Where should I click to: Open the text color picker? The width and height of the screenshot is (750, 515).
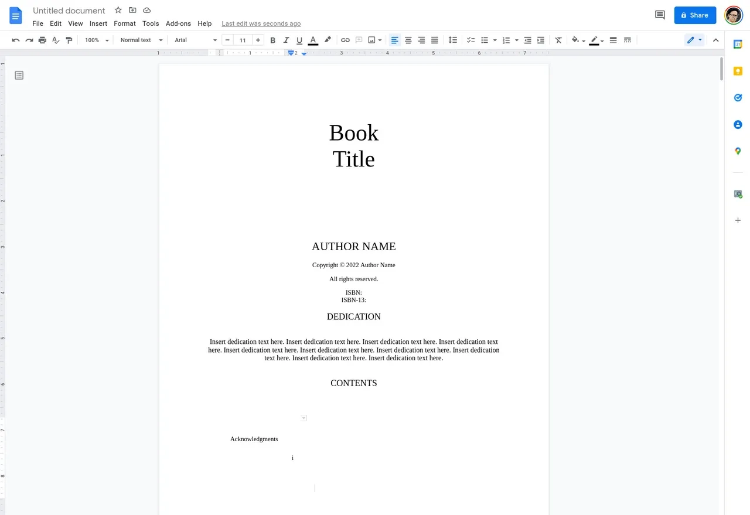[313, 40]
